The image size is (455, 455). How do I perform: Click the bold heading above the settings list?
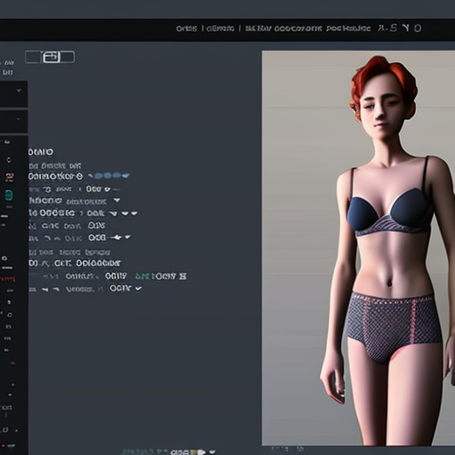pyautogui.click(x=41, y=152)
